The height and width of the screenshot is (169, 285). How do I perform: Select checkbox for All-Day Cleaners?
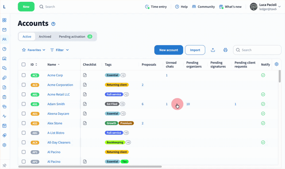[24, 142]
